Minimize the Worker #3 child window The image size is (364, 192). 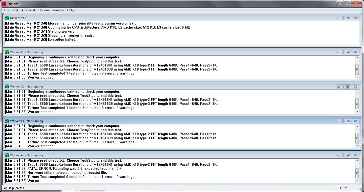pyautogui.click(x=339, y=121)
